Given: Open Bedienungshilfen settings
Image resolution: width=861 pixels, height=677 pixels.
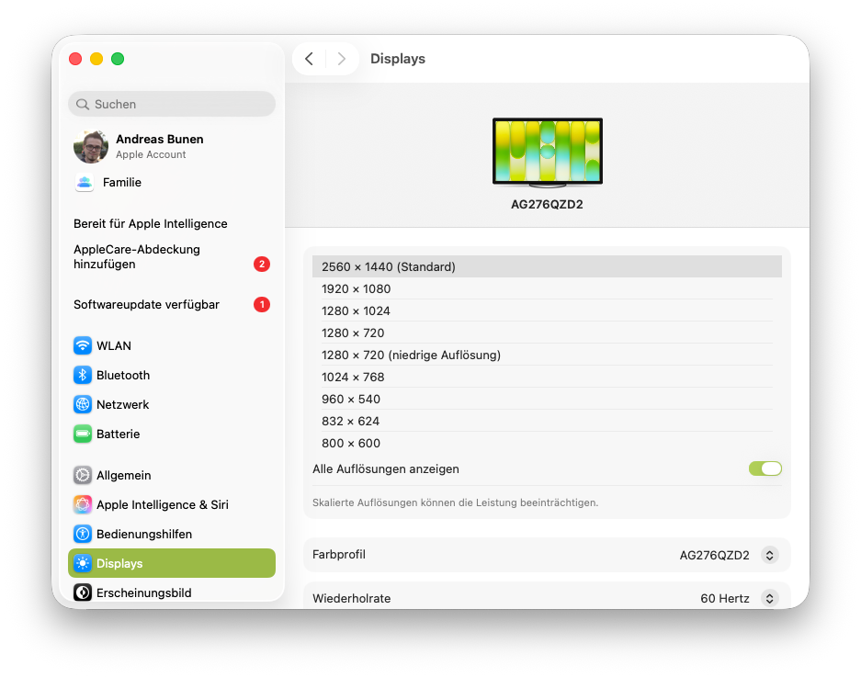Looking at the screenshot, I should [x=84, y=534].
